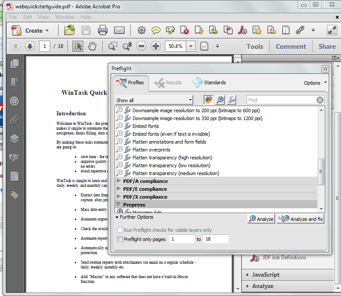Open Layers panel in sidebar
341x296 pixels.
coord(14,138)
